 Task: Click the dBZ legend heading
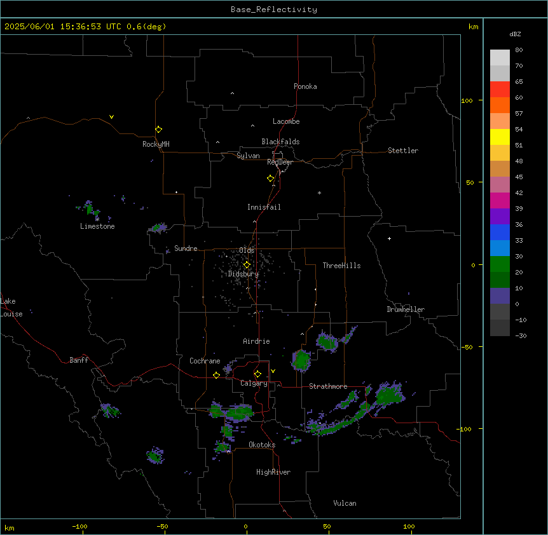[515, 34]
